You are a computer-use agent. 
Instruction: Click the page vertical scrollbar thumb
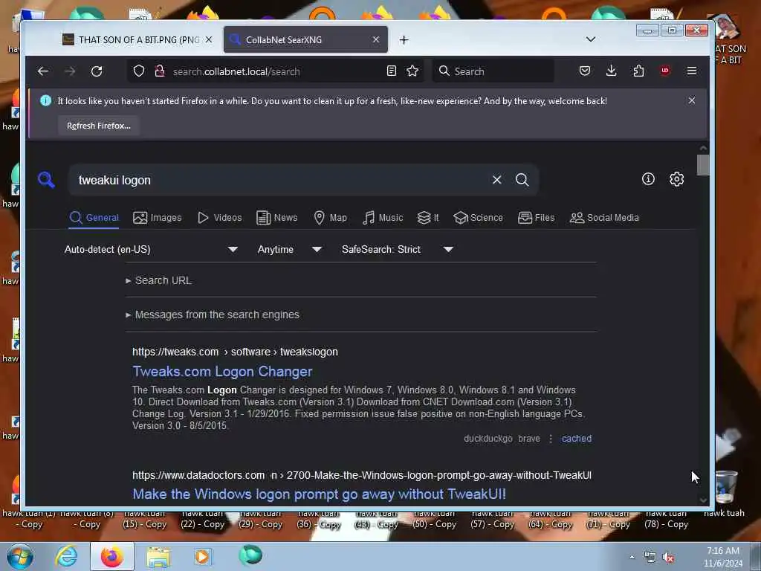(x=703, y=165)
